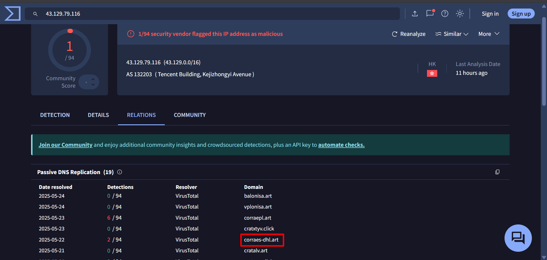Open the Community tab
The height and width of the screenshot is (260, 547).
coord(190,115)
